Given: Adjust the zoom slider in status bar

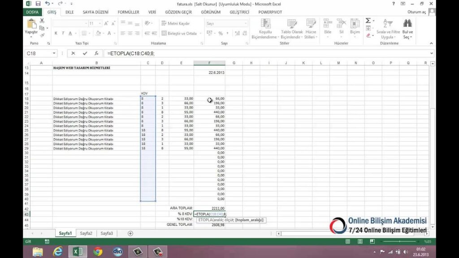Looking at the screenshot, I should click(399, 241).
